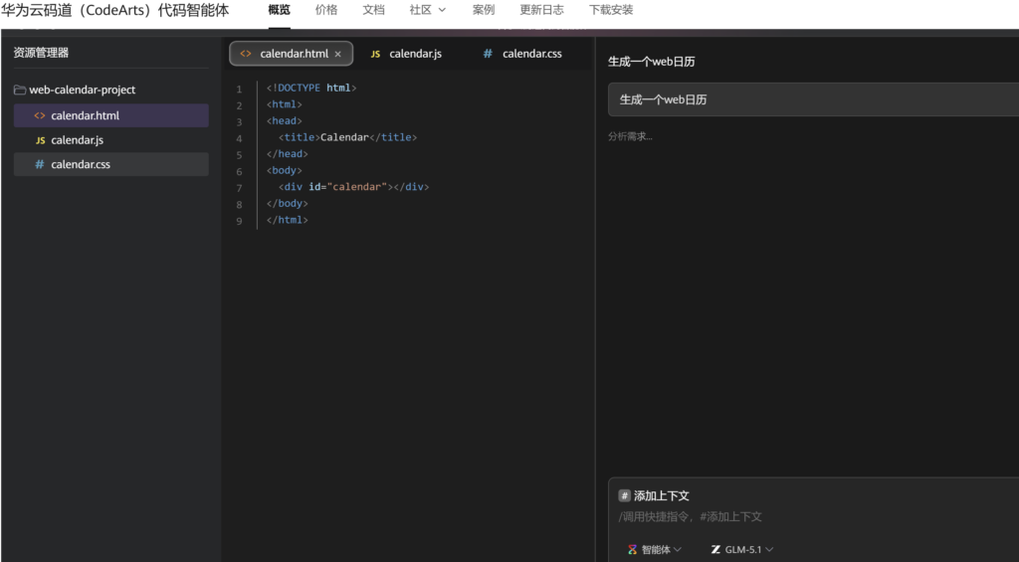The image size is (1019, 562).
Task: Open the 智能体 mode dropdown
Action: [x=655, y=550]
